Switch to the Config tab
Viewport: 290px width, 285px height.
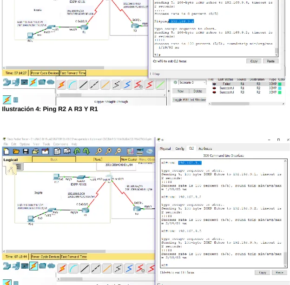click(x=179, y=149)
